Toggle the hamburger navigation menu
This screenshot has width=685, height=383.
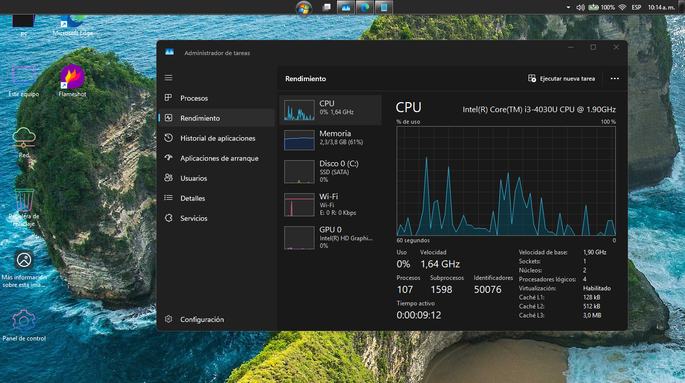(168, 78)
